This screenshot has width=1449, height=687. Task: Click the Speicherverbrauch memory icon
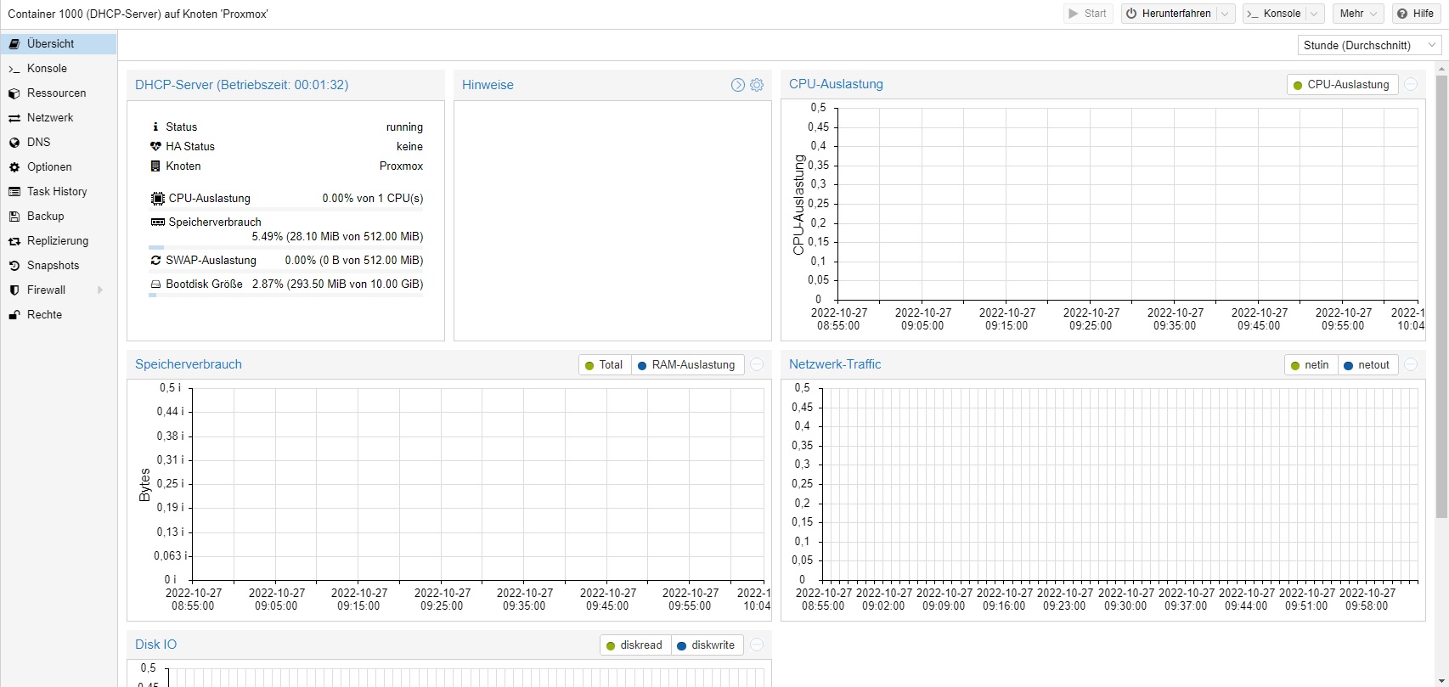[x=157, y=222]
